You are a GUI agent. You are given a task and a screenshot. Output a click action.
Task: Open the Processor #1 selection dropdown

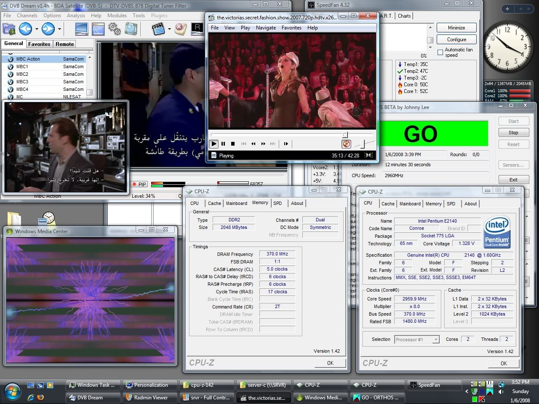[x=417, y=340]
